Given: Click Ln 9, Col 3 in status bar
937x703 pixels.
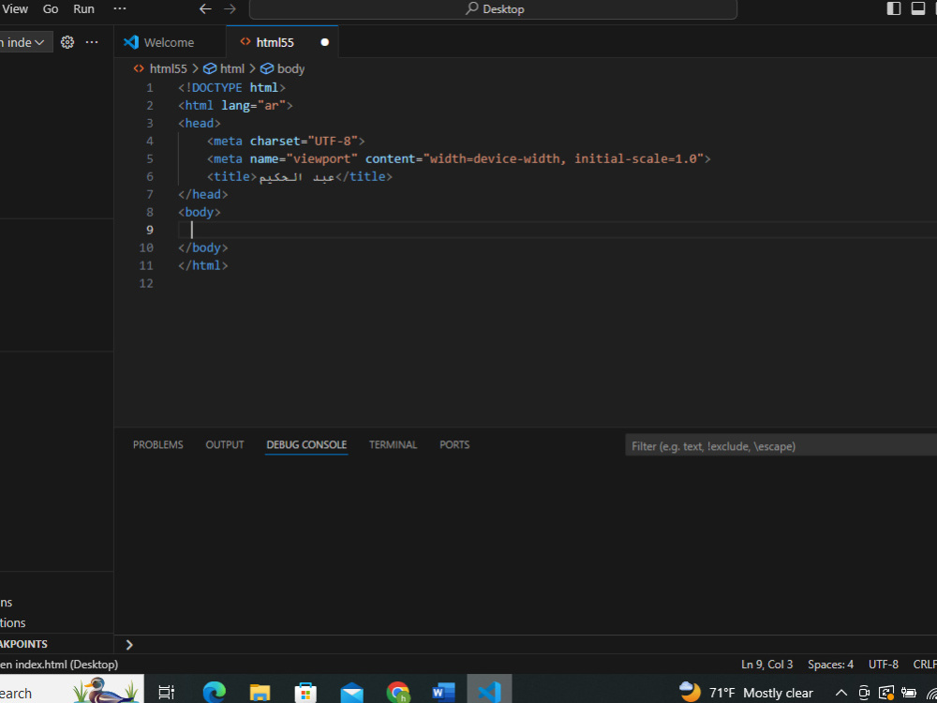Looking at the screenshot, I should pos(766,665).
